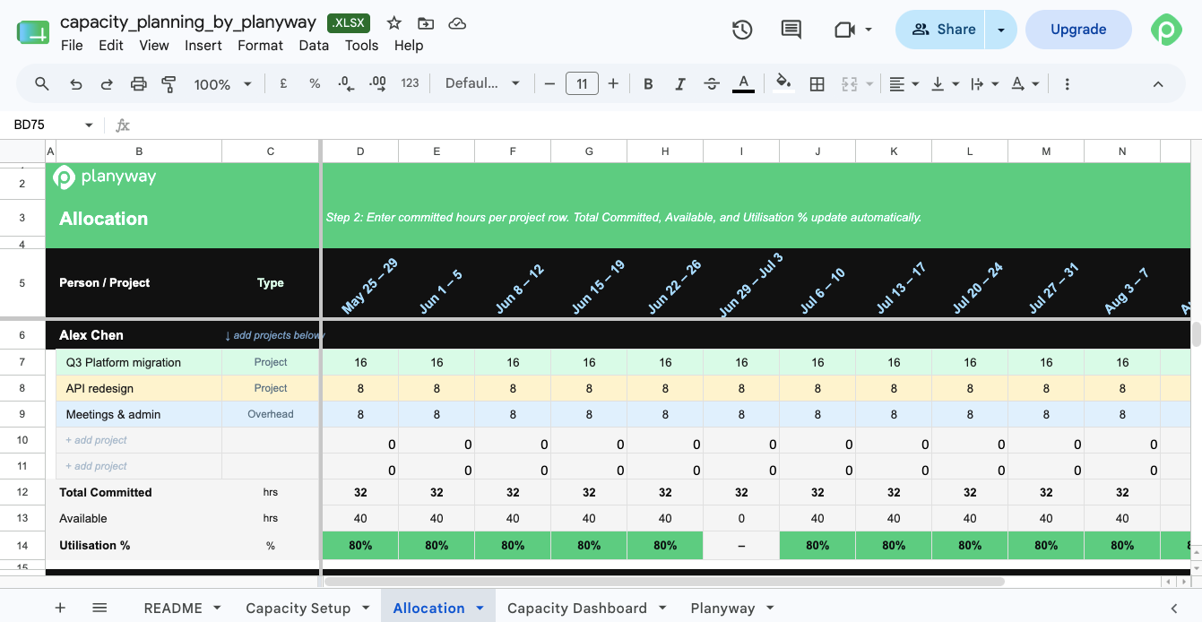Apply strikethrough formatting

(x=712, y=83)
